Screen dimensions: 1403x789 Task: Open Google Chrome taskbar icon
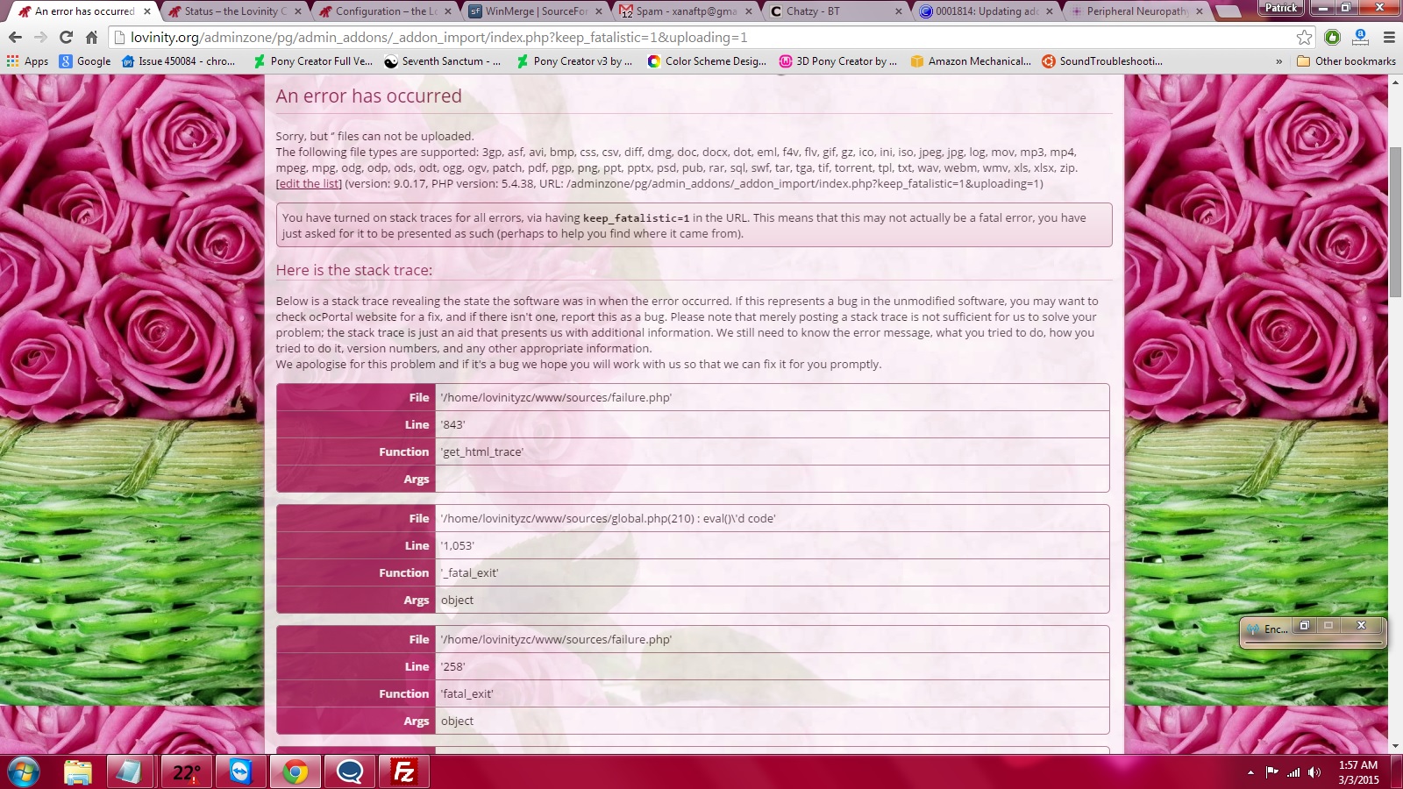click(x=295, y=772)
